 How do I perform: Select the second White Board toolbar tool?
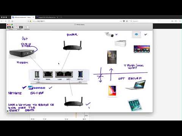pos(13,27)
